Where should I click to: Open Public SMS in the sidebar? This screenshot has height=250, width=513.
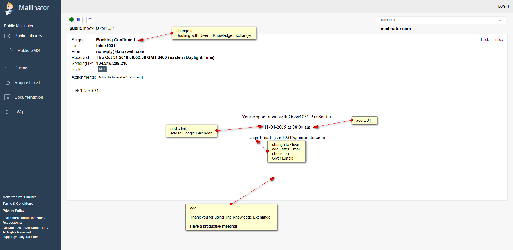(29, 51)
